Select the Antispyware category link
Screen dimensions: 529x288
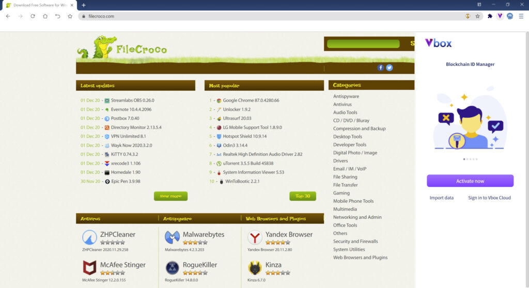click(346, 97)
